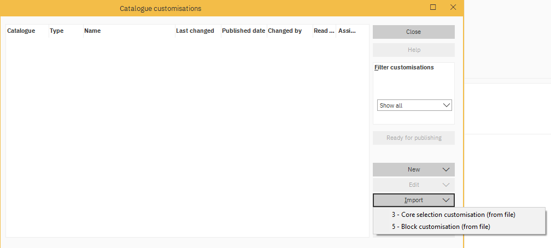This screenshot has height=248, width=551.
Task: Open the Show all filter combo box
Action: coord(414,105)
